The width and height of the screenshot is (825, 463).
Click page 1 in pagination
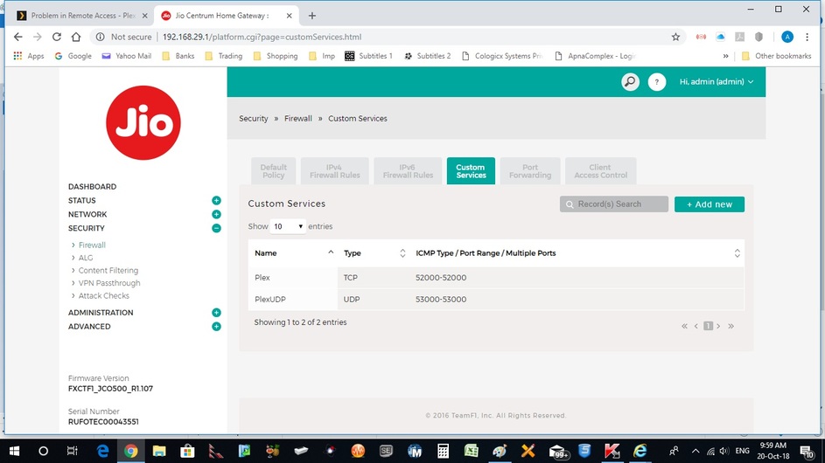[708, 327]
